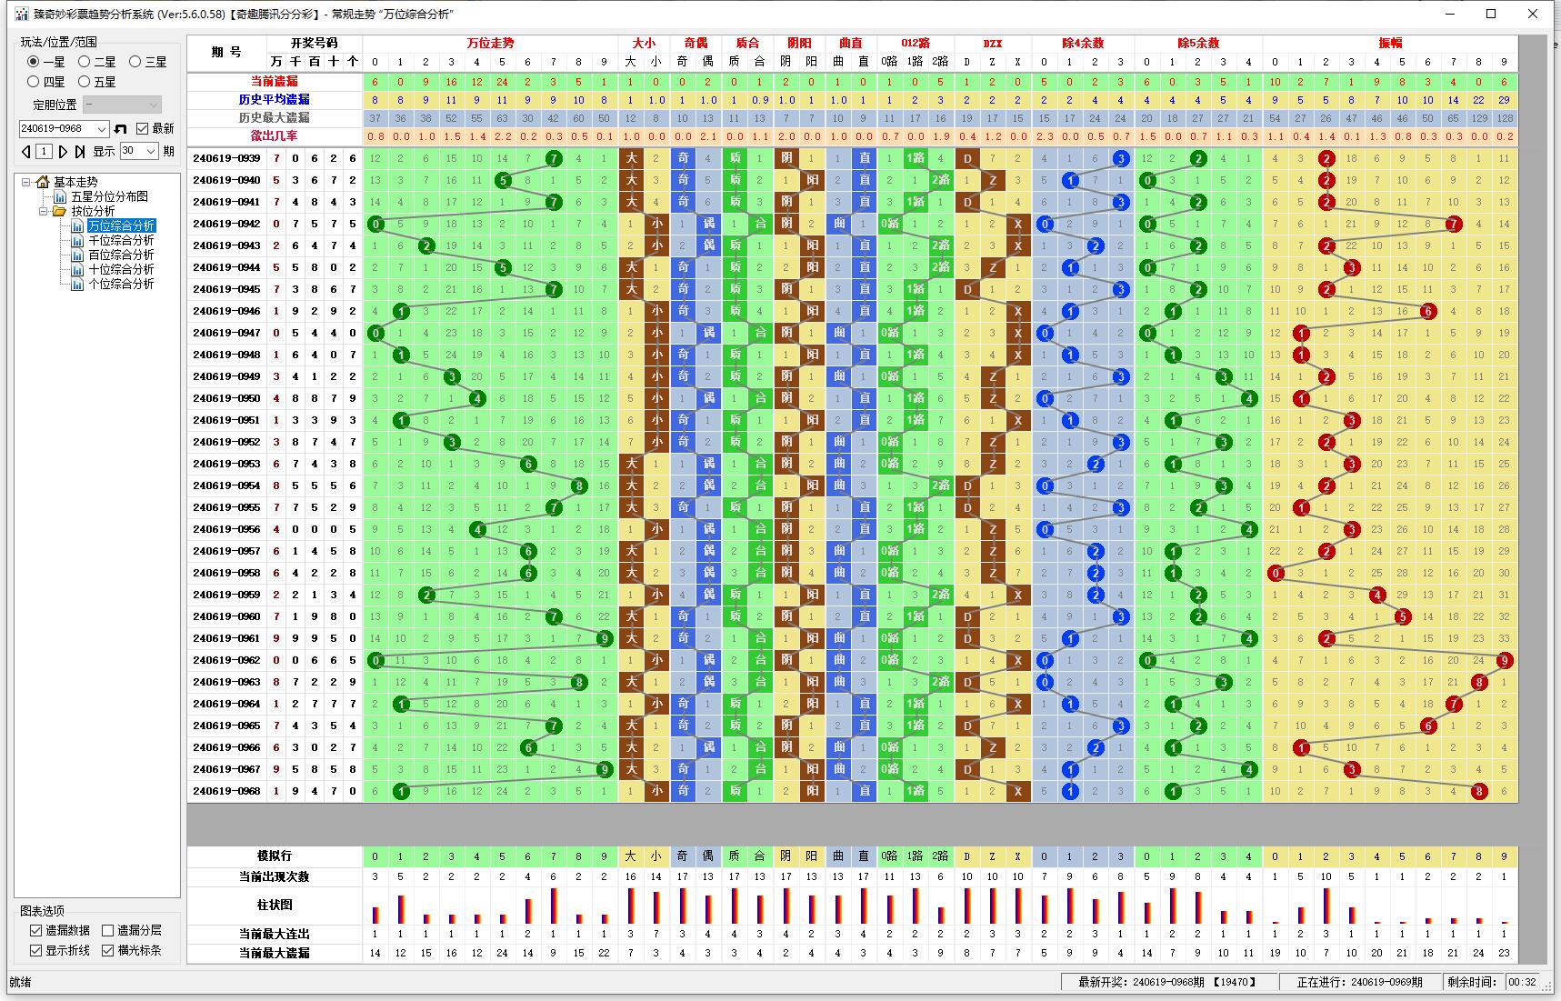Click the 奇 cell in 模拟行
1561x1001 pixels.
tap(682, 856)
